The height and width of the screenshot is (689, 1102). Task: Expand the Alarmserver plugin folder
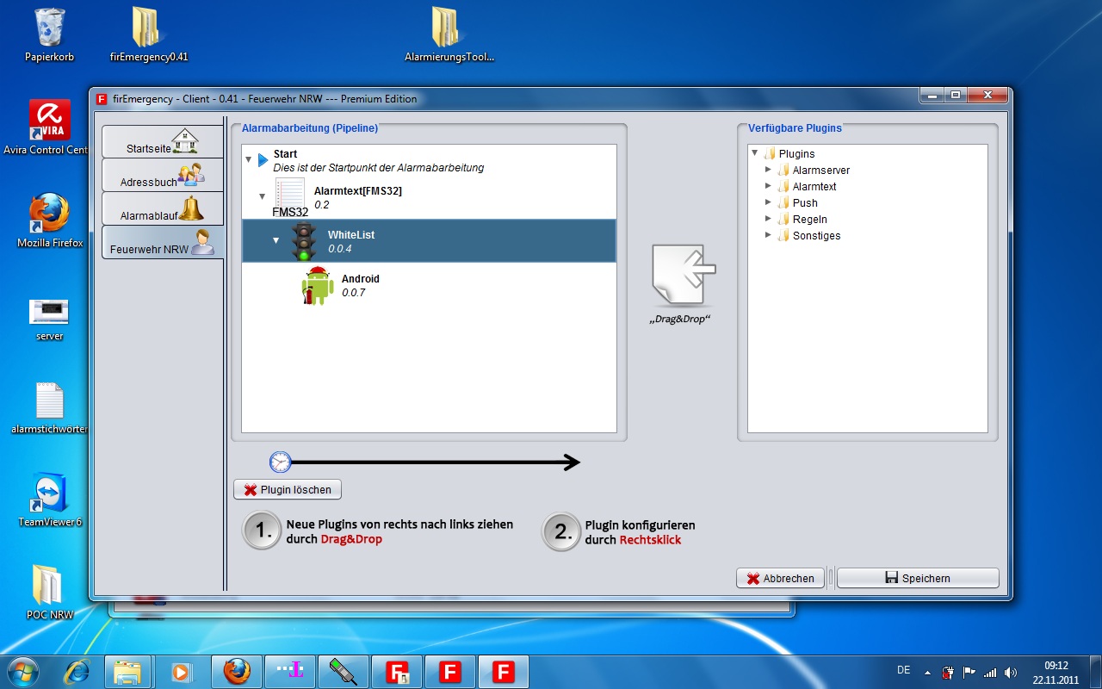click(x=769, y=171)
